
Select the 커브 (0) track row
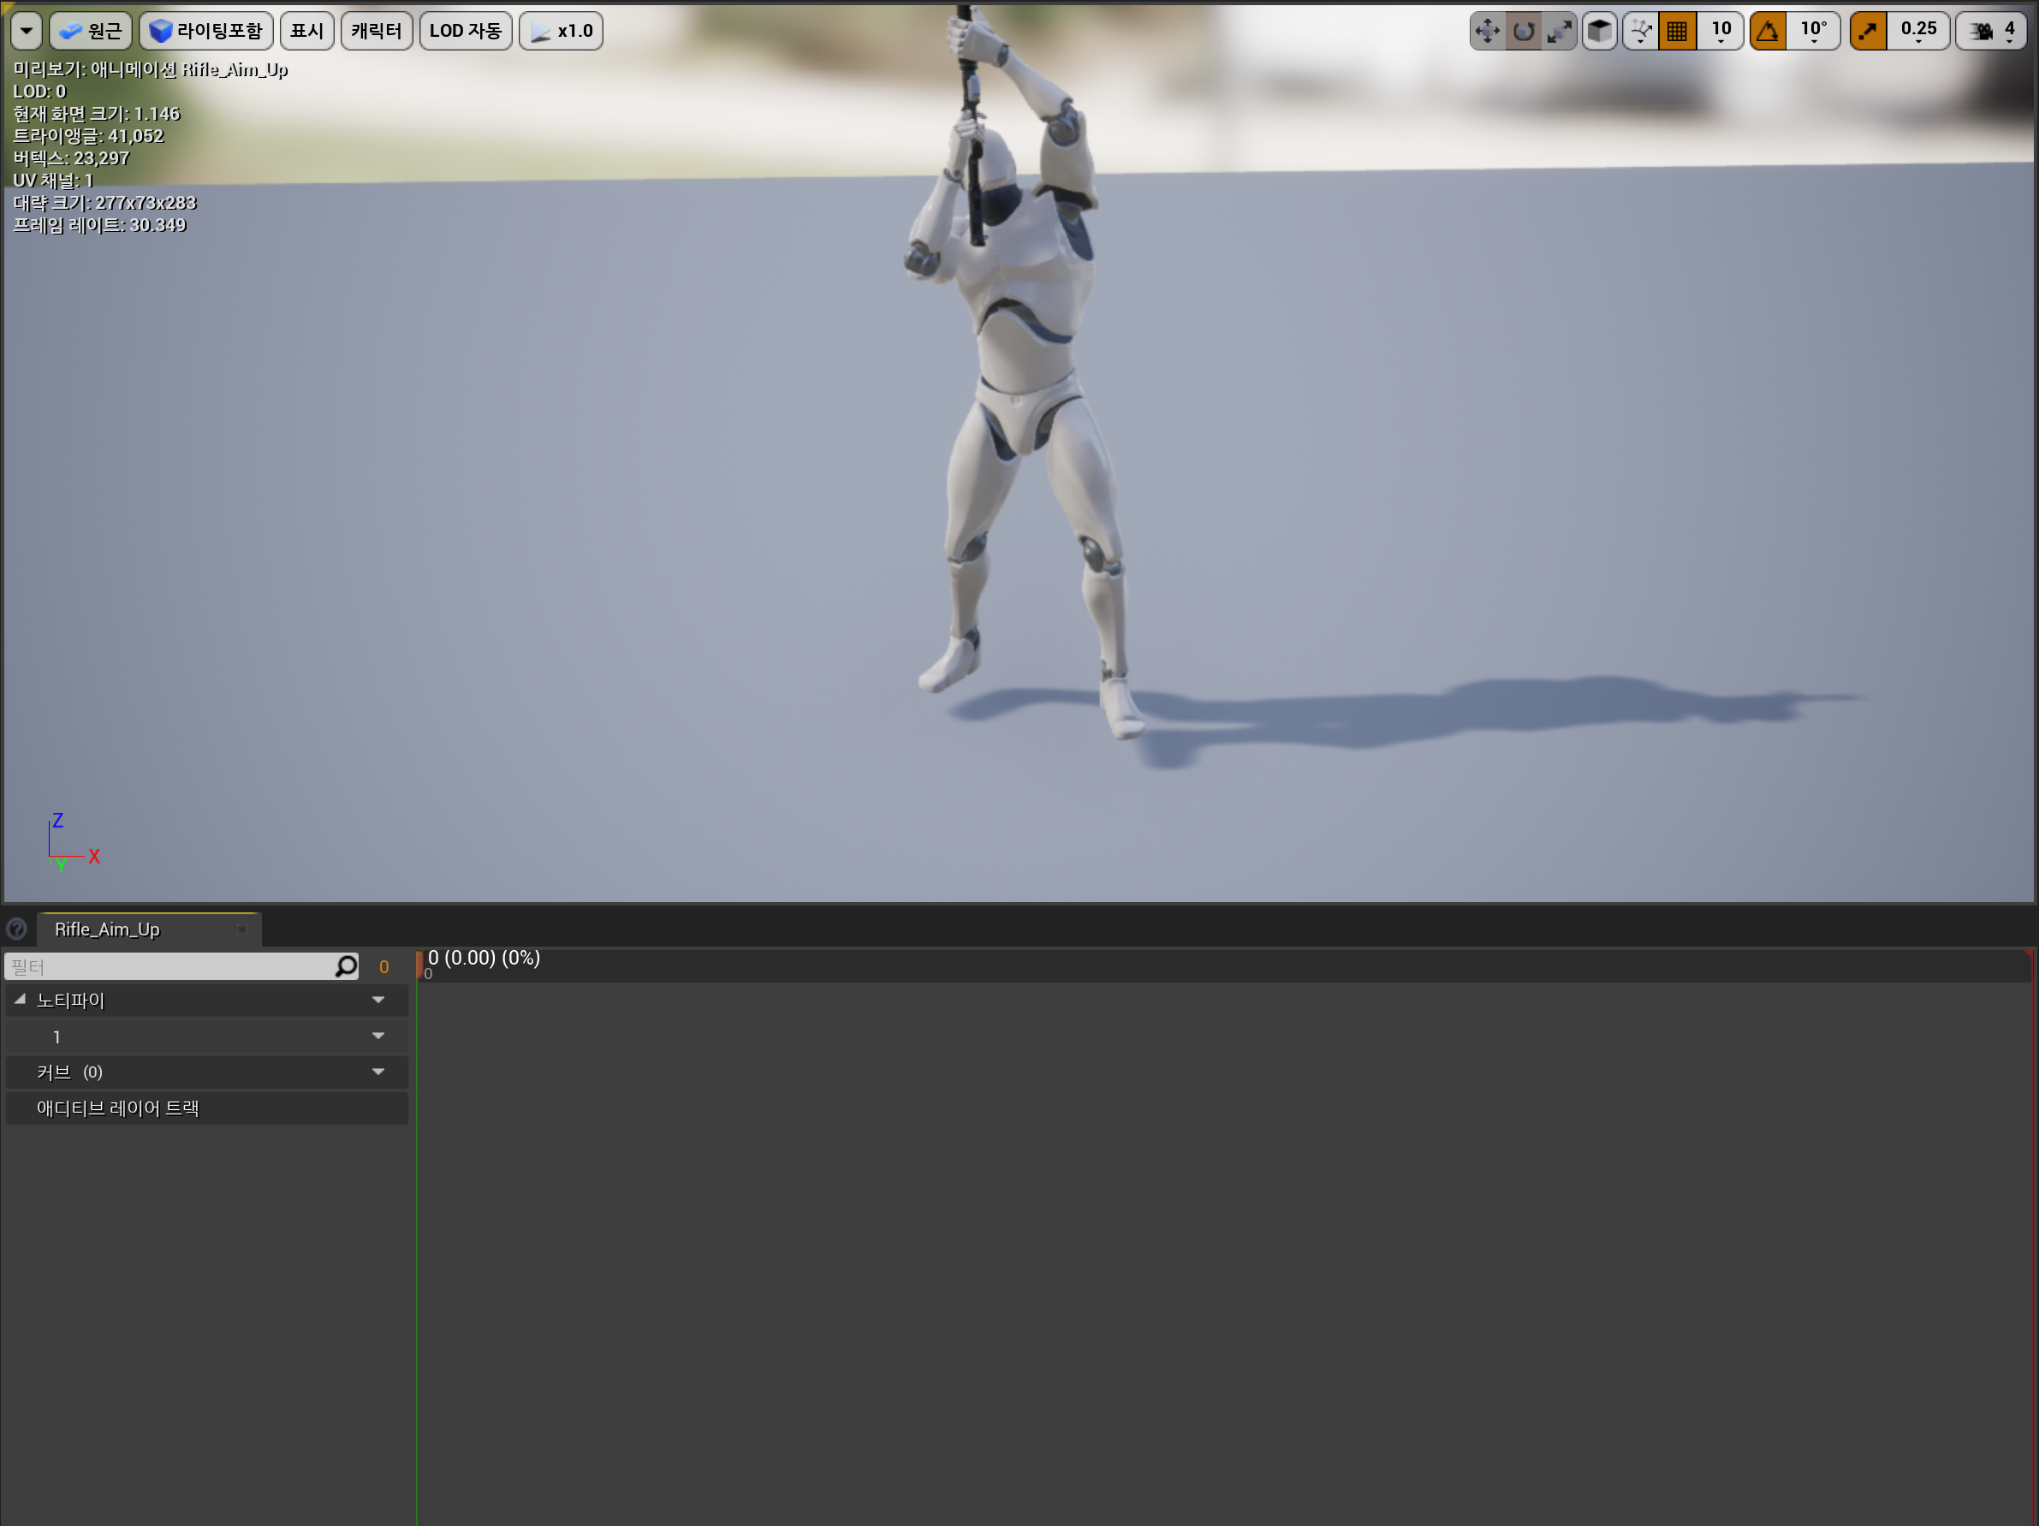(x=206, y=1072)
